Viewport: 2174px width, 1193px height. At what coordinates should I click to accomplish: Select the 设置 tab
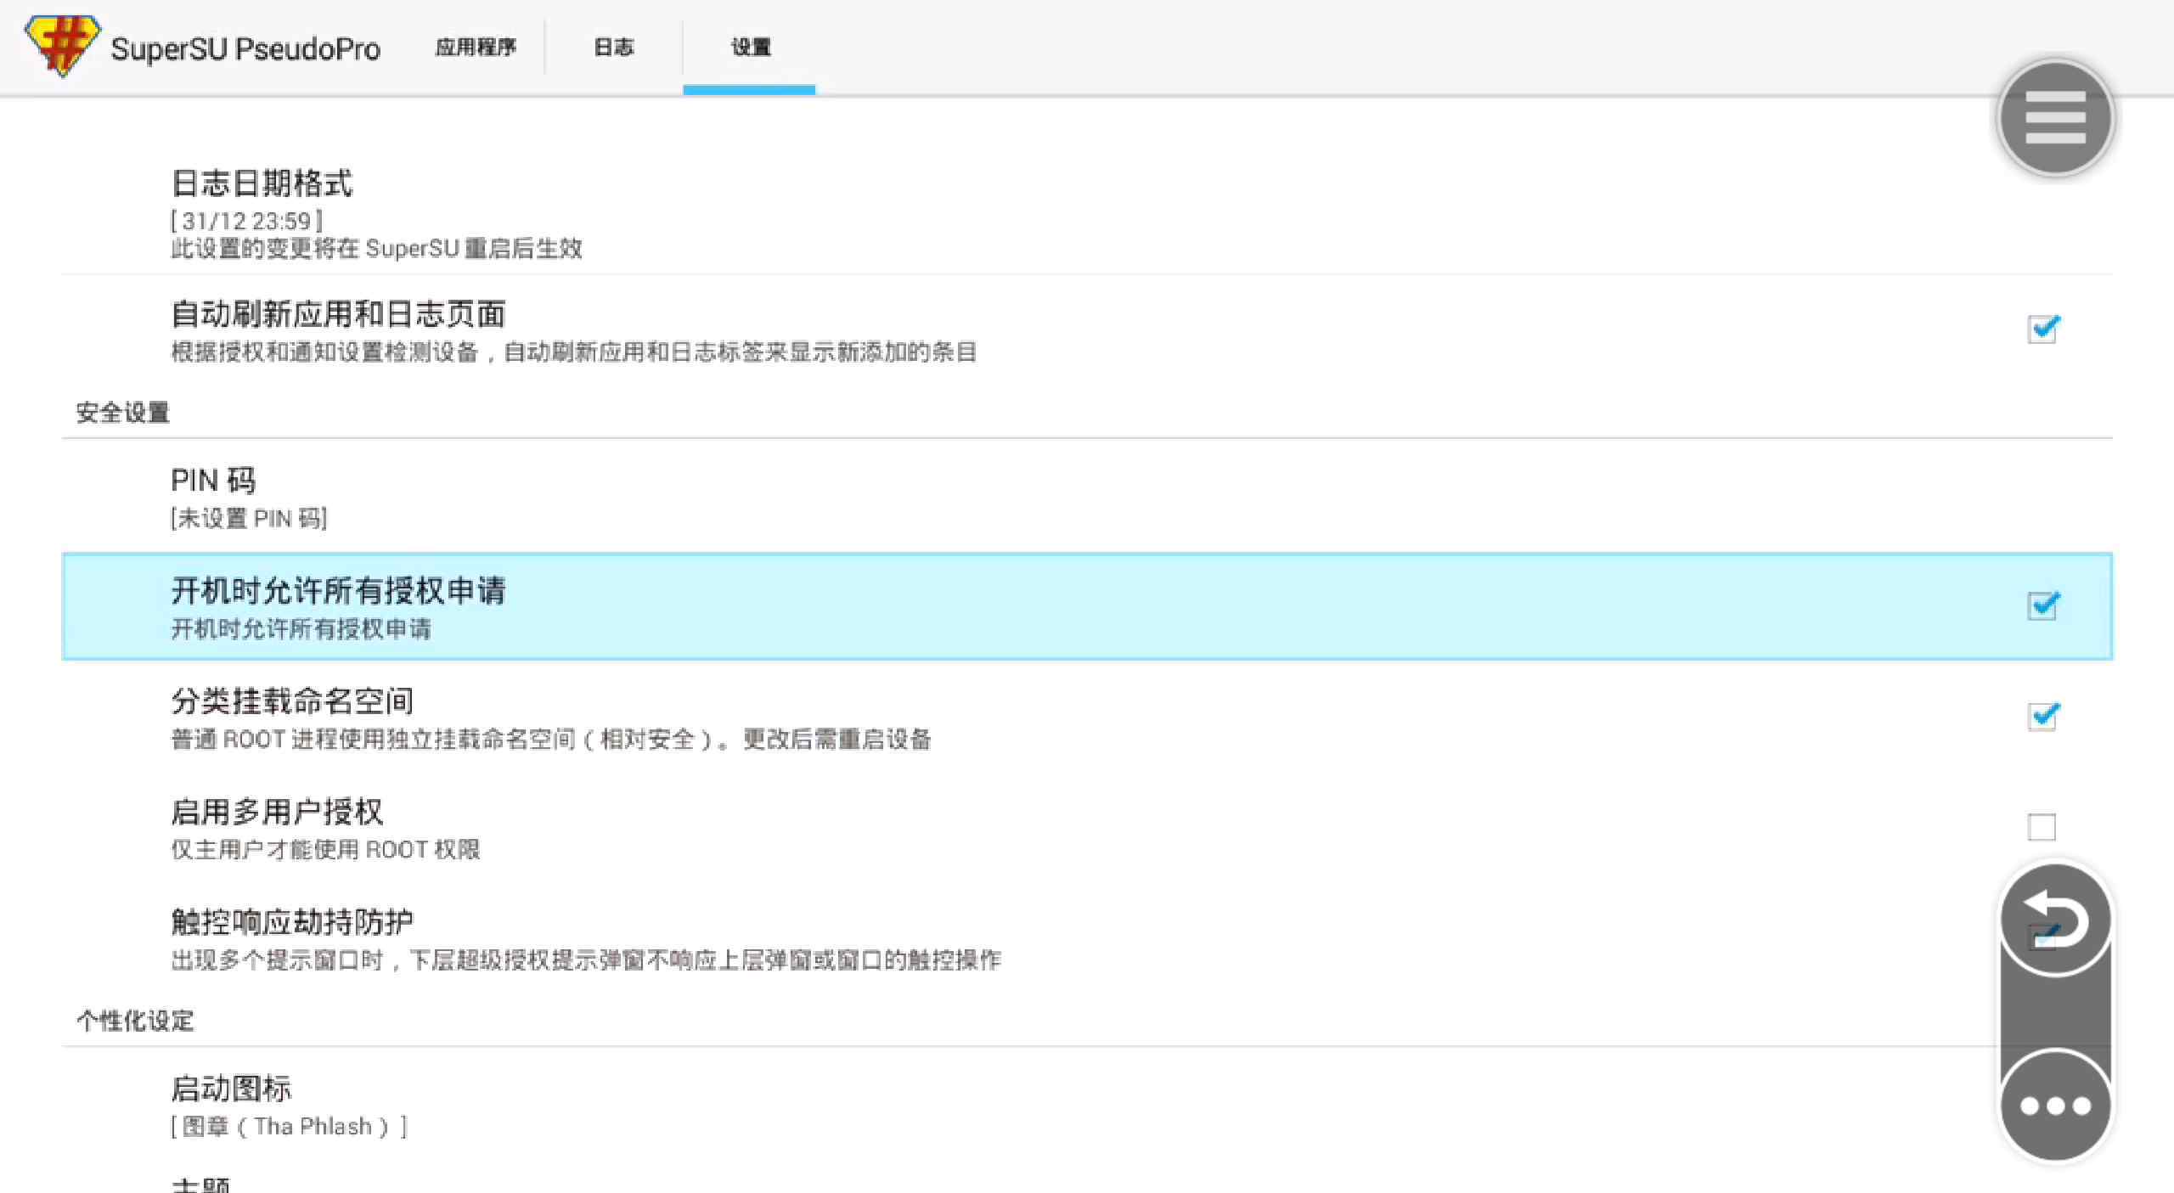(x=750, y=48)
